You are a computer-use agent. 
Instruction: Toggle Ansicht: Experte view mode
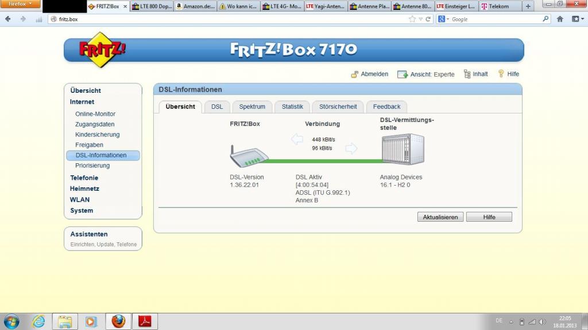(x=426, y=74)
